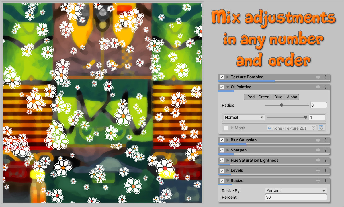344x207 pixels.
Task: Open the Oil Painting three-dot options menu
Action: (x=326, y=87)
